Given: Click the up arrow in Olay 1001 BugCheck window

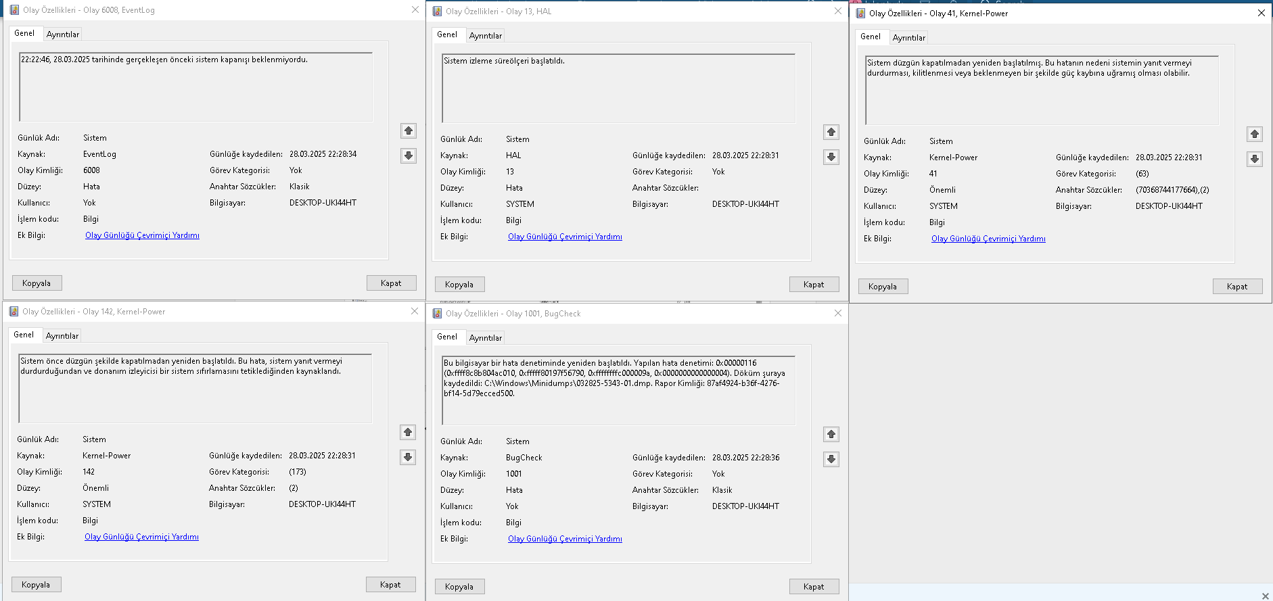Looking at the screenshot, I should [x=831, y=434].
